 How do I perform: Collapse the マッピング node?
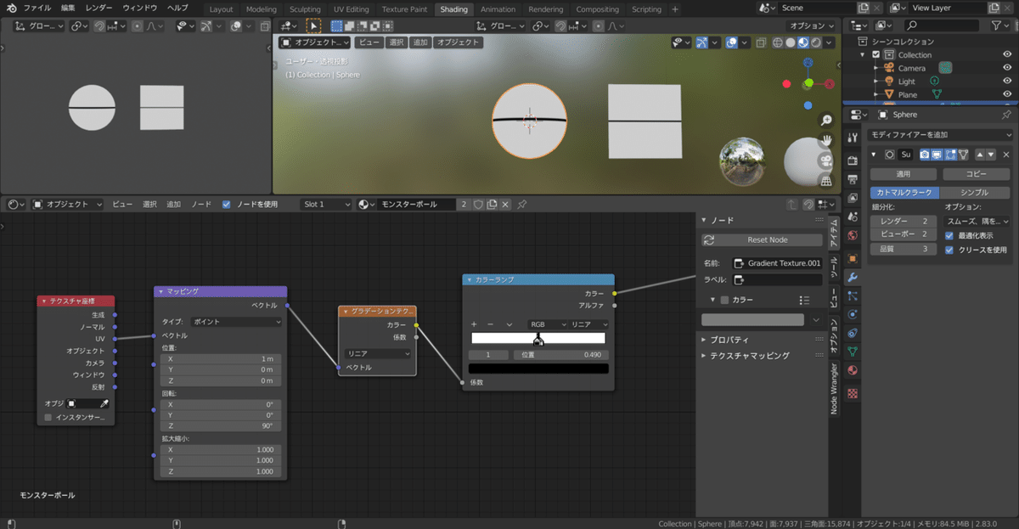click(160, 291)
